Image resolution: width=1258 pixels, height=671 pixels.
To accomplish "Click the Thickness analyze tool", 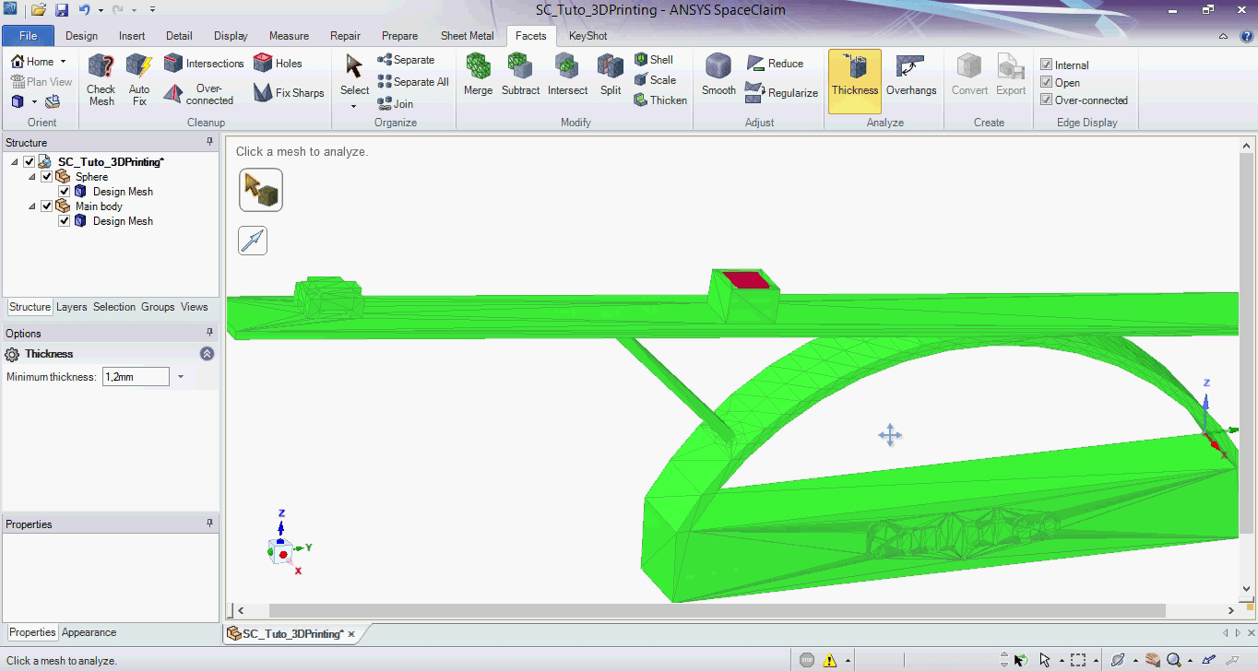I will [854, 68].
